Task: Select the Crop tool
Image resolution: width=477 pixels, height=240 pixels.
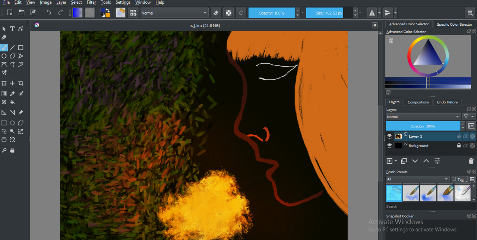Action: pos(21,83)
